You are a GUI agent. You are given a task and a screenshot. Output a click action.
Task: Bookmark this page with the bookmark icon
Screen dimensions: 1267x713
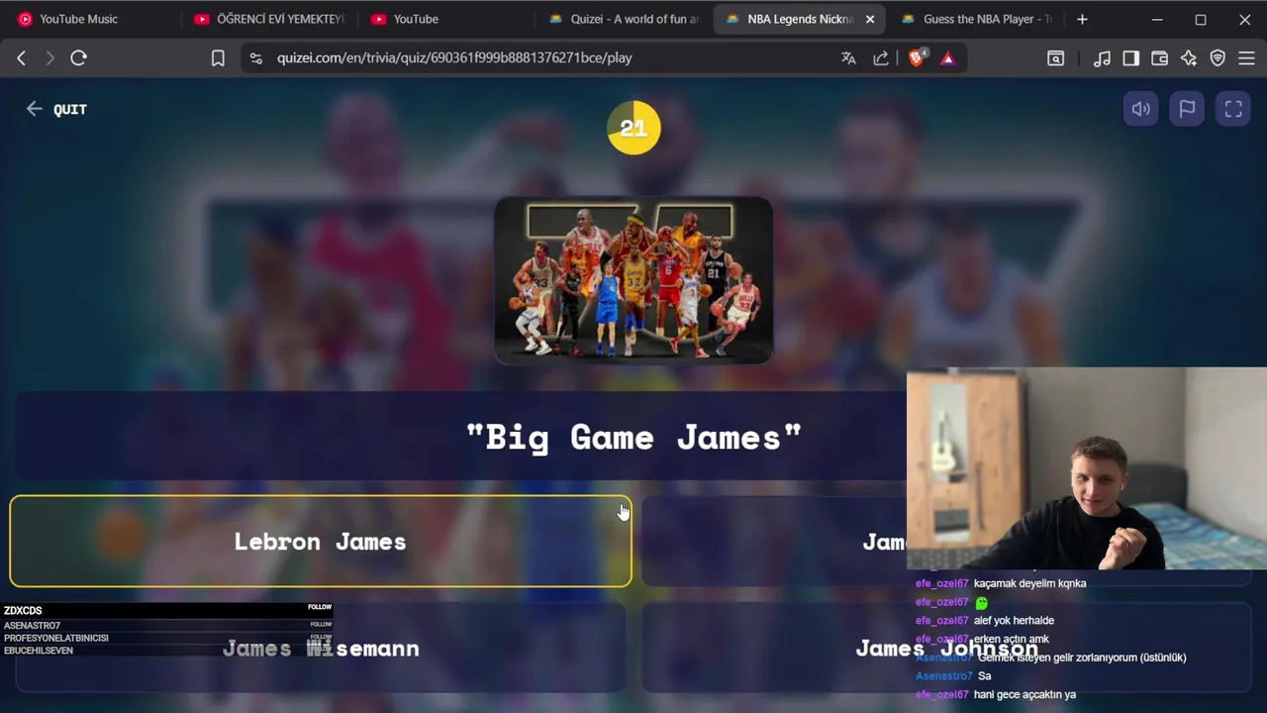[x=218, y=58]
